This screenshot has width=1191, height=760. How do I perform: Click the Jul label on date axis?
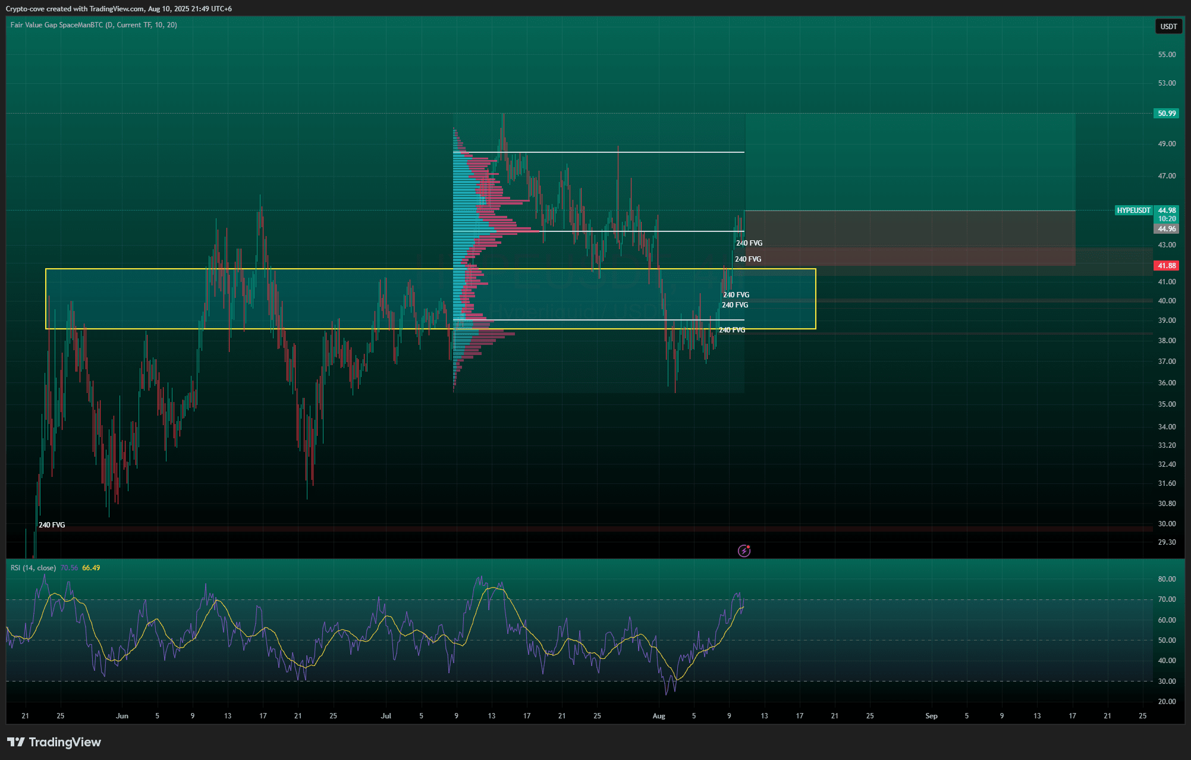click(x=386, y=716)
